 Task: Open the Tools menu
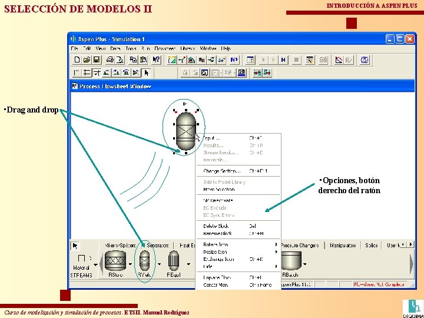[131, 49]
